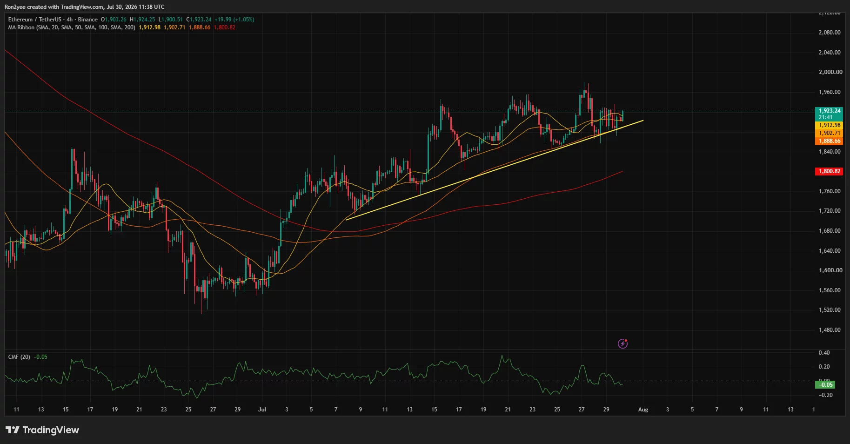This screenshot has width=850, height=444.
Task: Click the 1,600.00 price axis label
Action: [830, 270]
